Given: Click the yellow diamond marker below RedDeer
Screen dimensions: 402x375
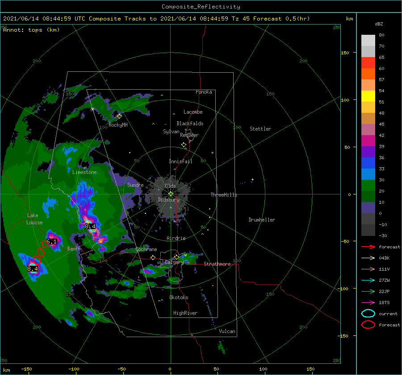Looking at the screenshot, I should coord(184,145).
